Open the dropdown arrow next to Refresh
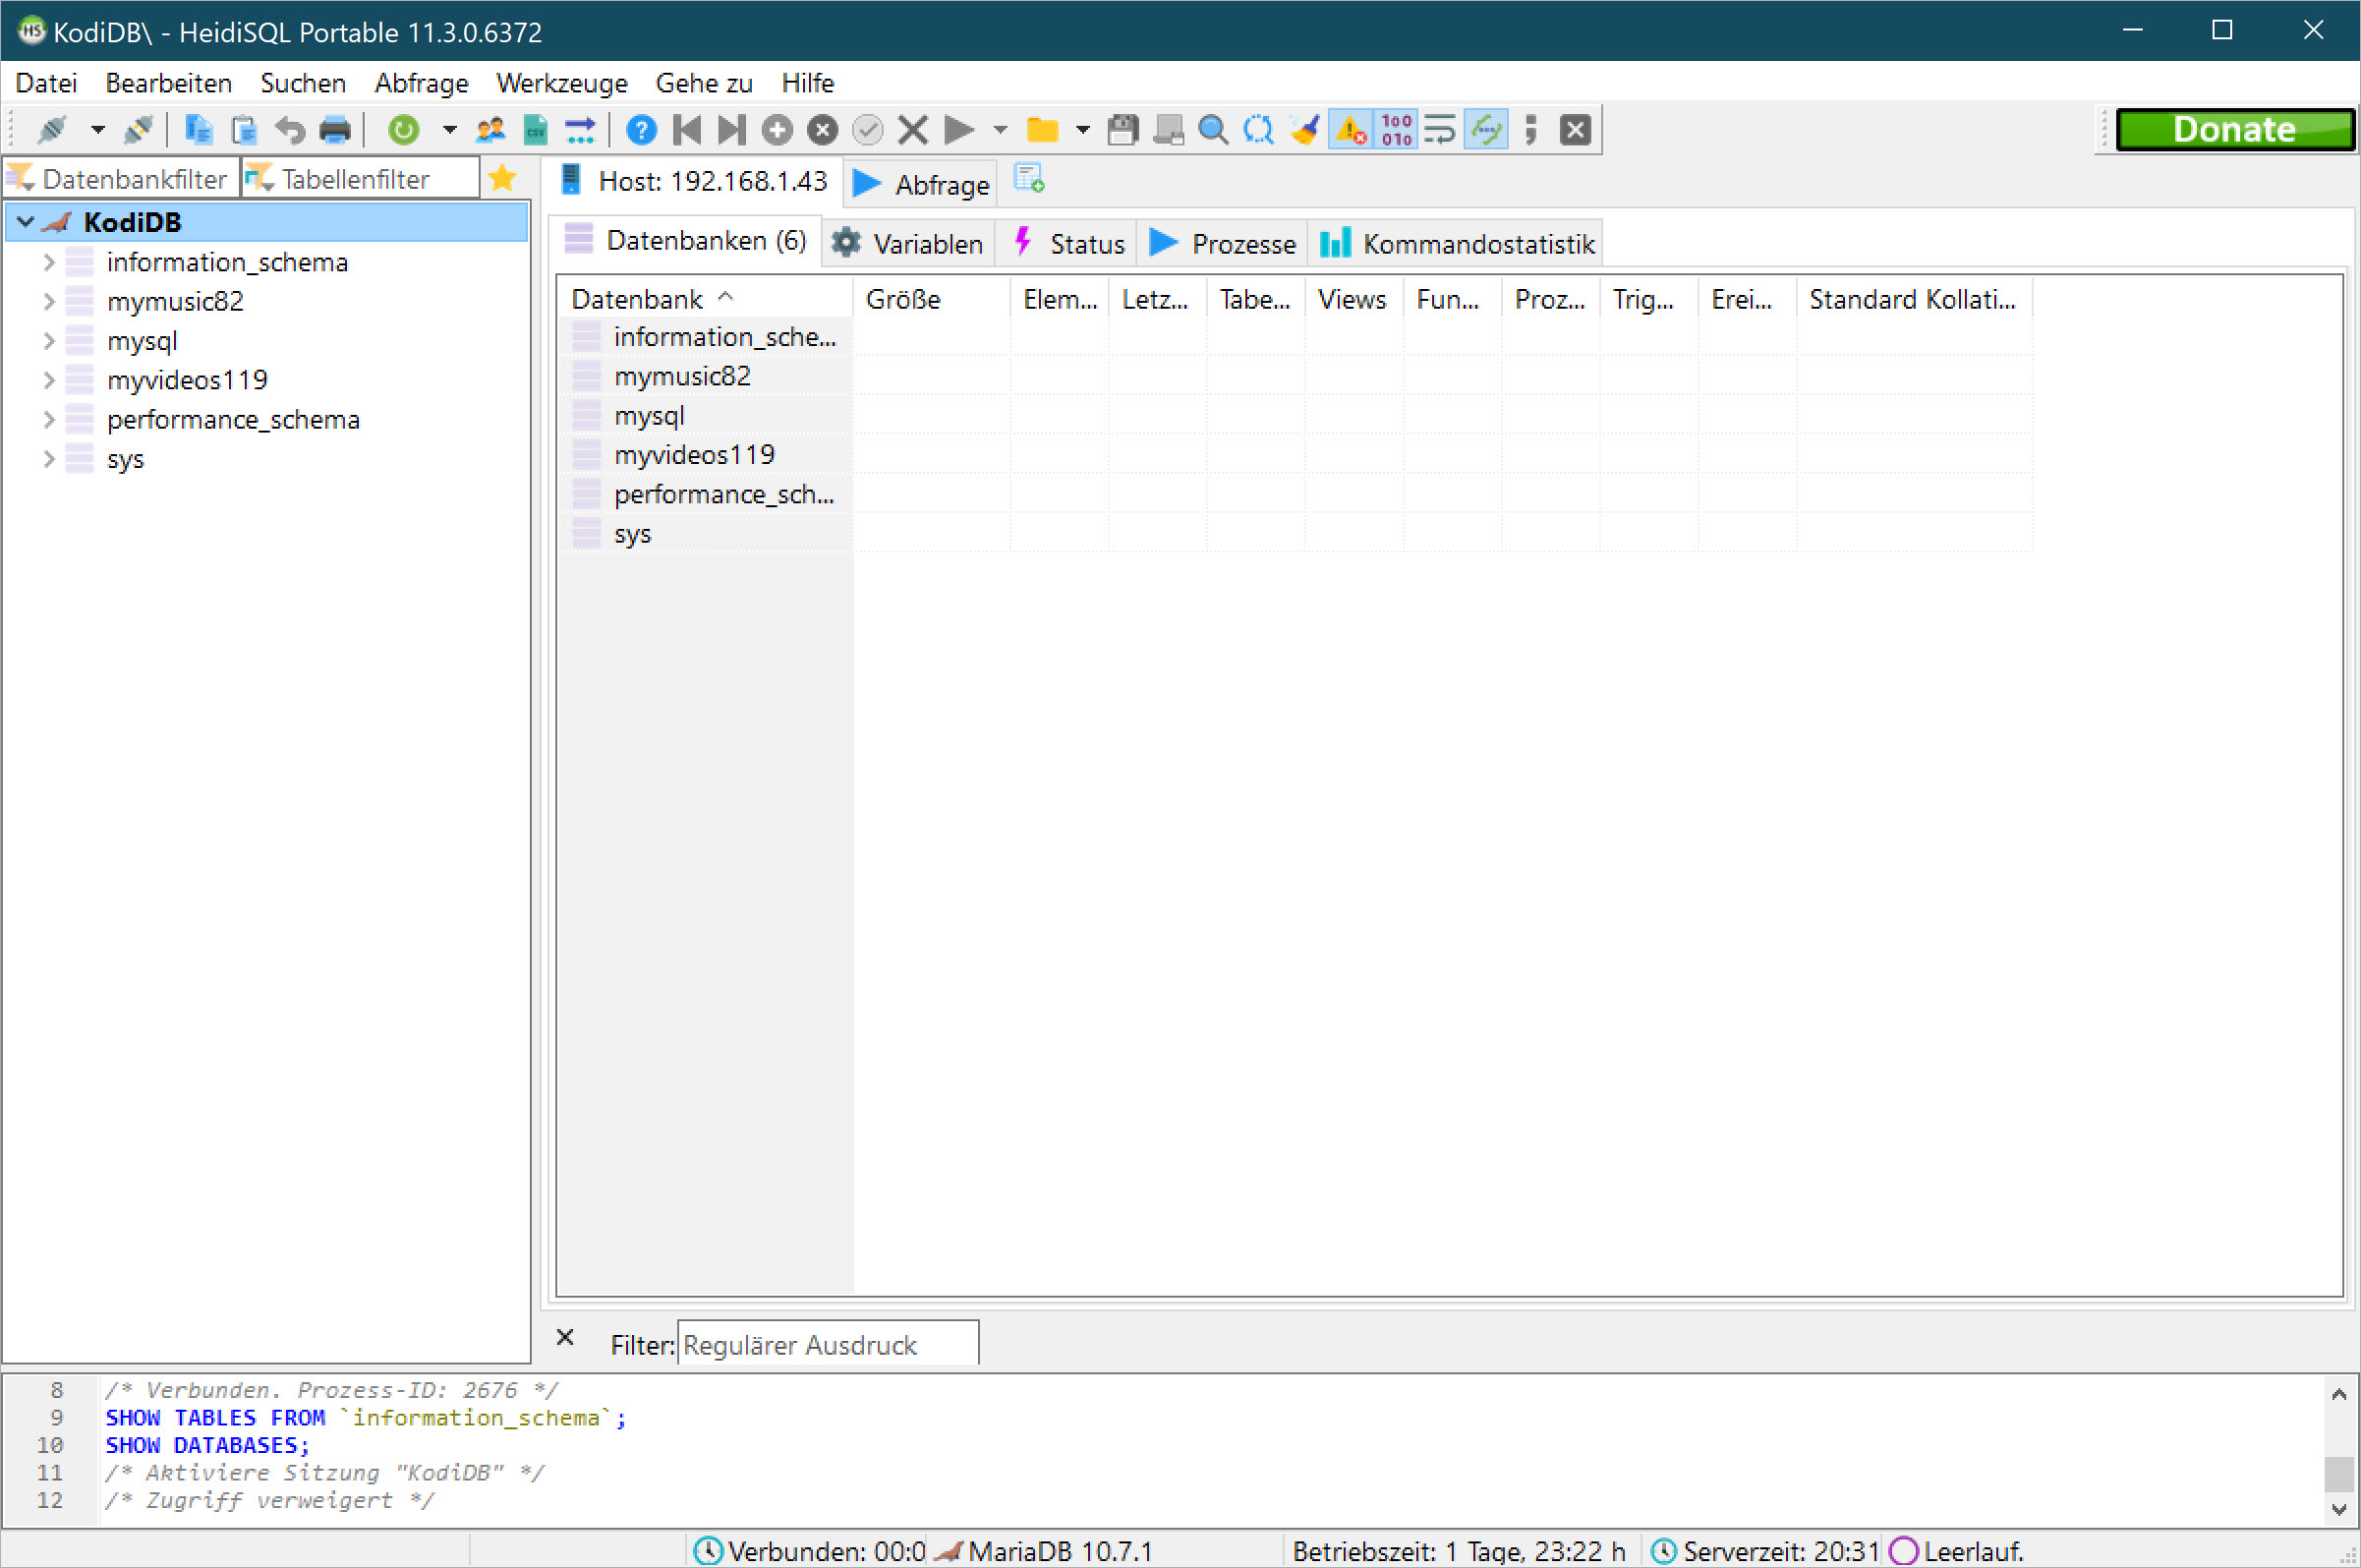Image resolution: width=2361 pixels, height=1568 pixels. [x=449, y=129]
